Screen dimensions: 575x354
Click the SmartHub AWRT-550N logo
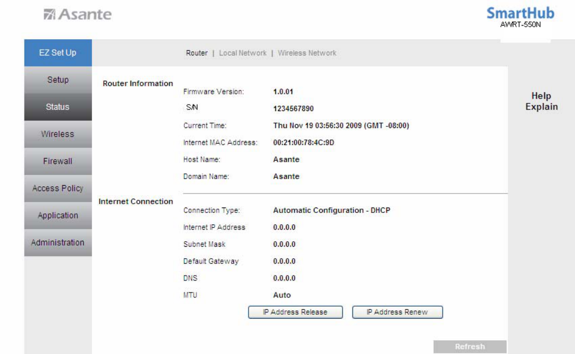521,17
